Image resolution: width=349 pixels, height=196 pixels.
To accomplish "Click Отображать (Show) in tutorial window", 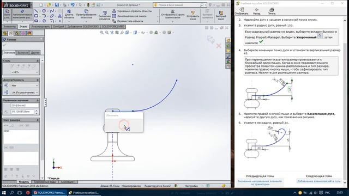I will (x=241, y=11).
